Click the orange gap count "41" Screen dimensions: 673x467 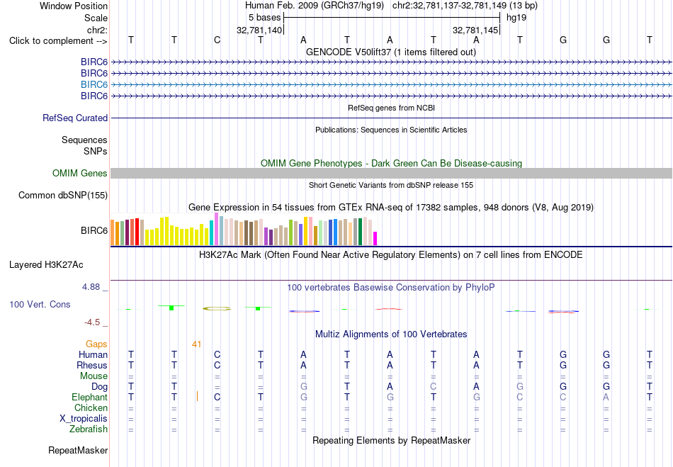[x=196, y=344]
